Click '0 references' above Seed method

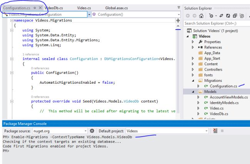[40, 97]
